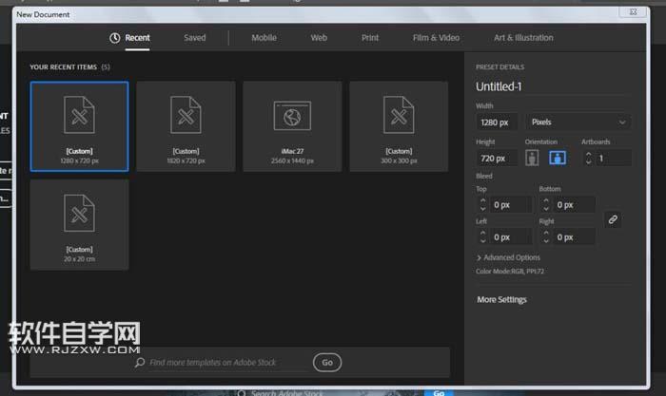
Task: Open the Web presets tab
Action: [x=319, y=38]
